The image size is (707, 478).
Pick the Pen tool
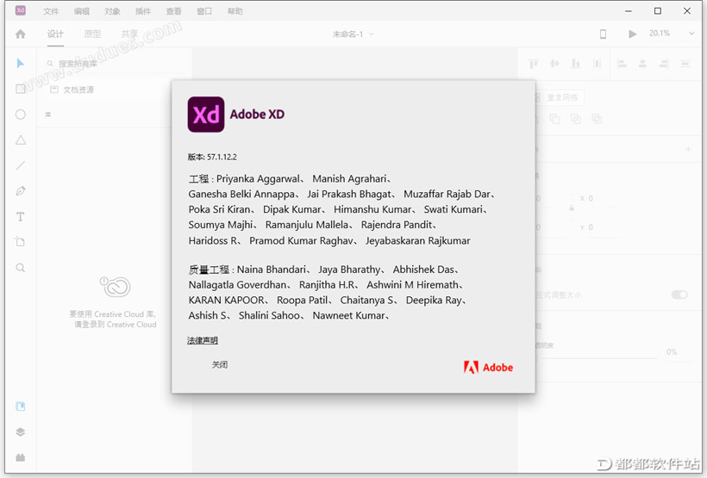point(21,191)
